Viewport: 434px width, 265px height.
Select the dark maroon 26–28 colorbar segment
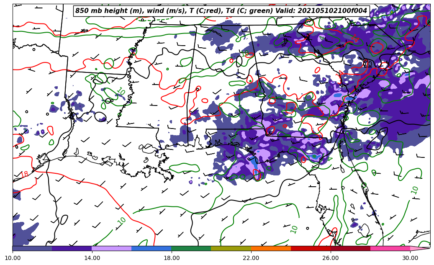(350, 248)
